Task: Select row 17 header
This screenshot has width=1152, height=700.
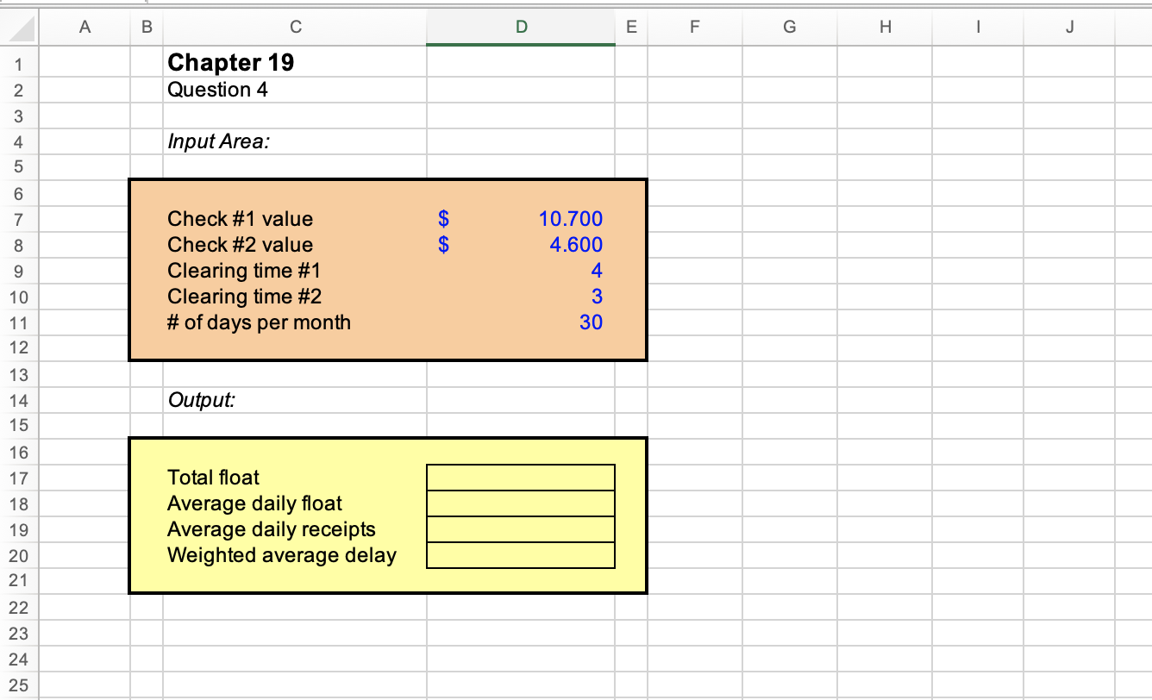Action: pyautogui.click(x=20, y=478)
